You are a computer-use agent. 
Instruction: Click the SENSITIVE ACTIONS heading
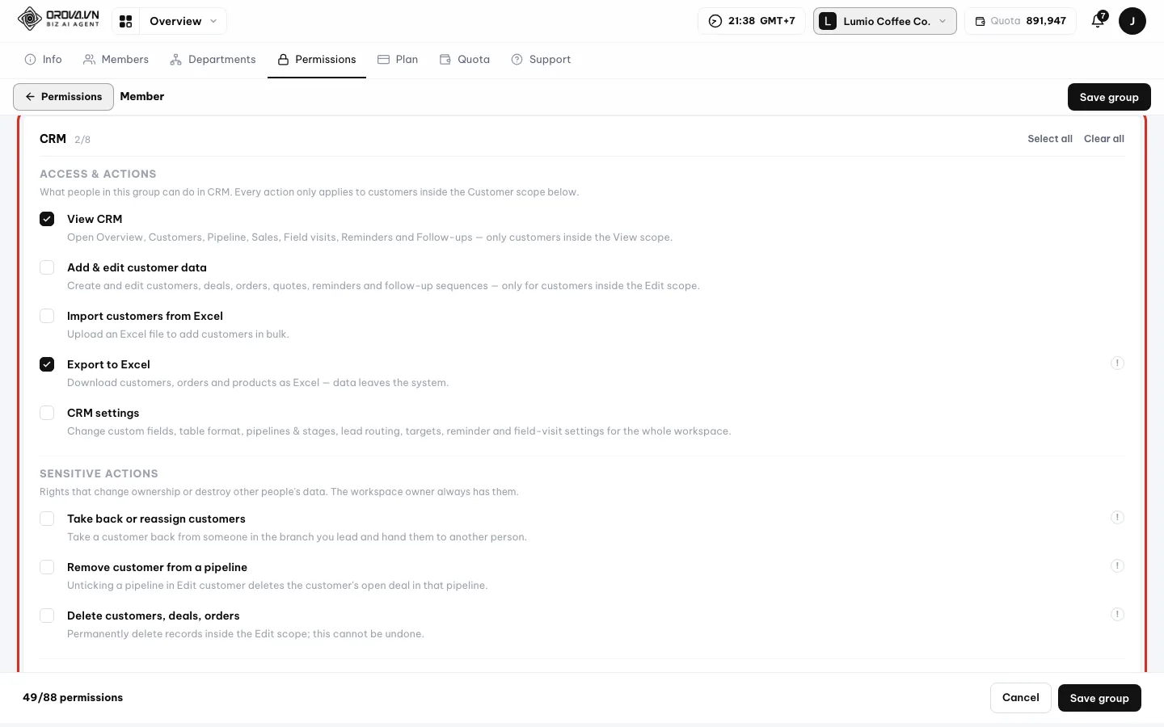pyautogui.click(x=99, y=473)
